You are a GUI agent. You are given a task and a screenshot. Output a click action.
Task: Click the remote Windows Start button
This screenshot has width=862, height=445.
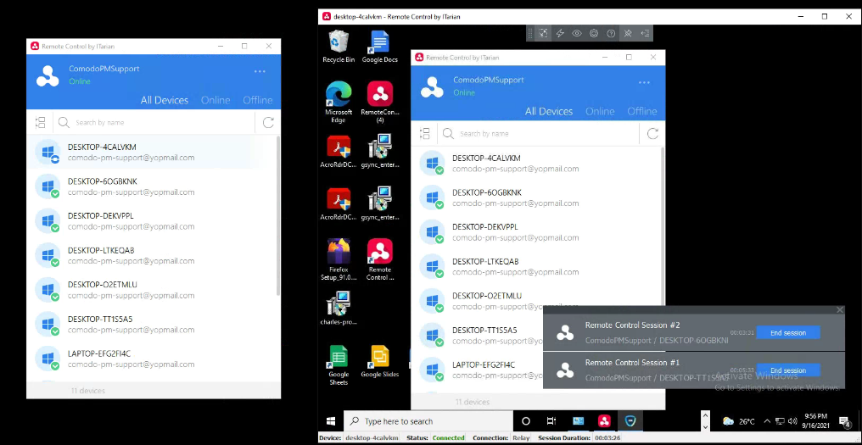pos(331,421)
